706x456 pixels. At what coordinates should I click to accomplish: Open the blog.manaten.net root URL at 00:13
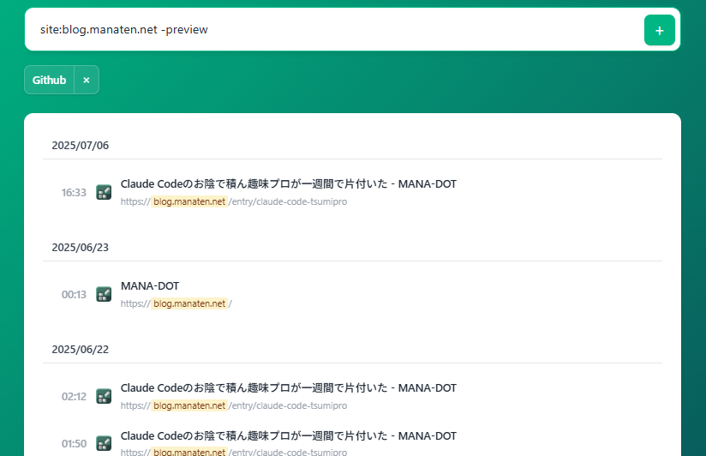[x=176, y=303]
